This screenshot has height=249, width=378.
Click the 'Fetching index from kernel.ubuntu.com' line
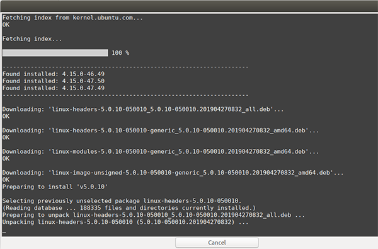[72, 18]
